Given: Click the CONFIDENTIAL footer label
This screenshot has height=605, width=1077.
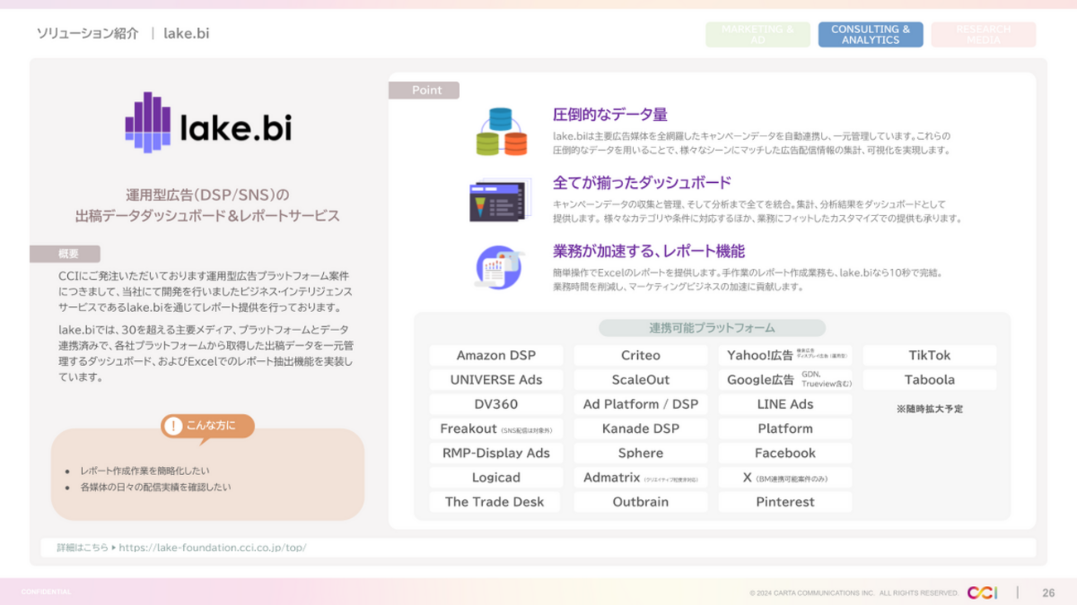Looking at the screenshot, I should tap(46, 592).
